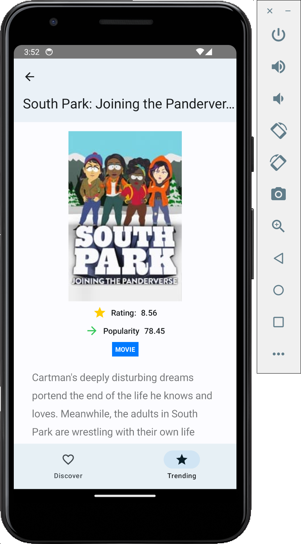Click the popularity value 78.45

154,331
